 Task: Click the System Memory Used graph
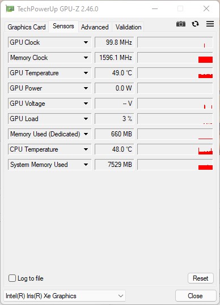[x=175, y=165]
